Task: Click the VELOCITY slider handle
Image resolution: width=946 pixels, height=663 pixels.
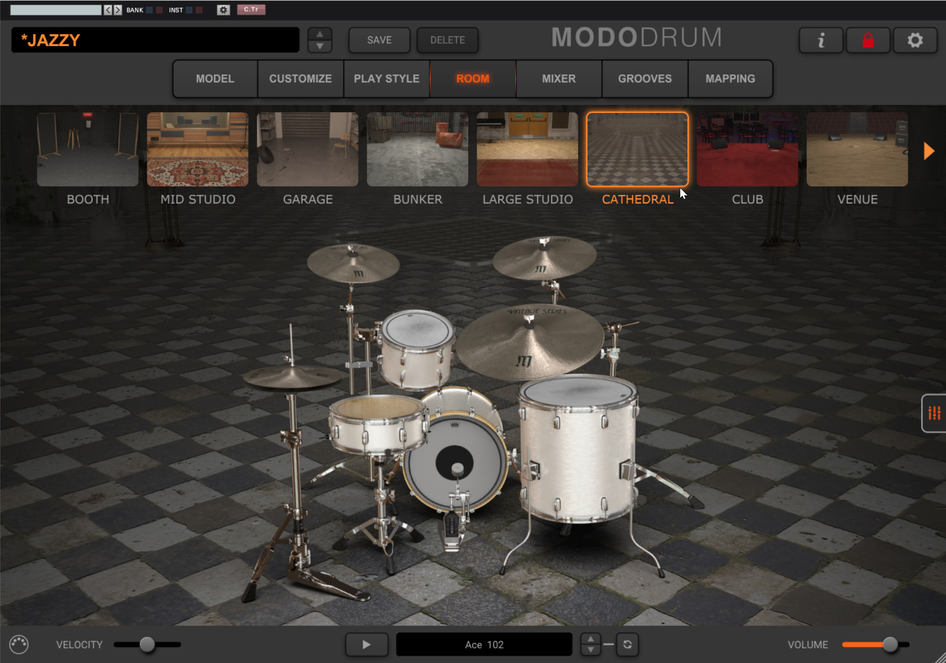Action: point(147,644)
